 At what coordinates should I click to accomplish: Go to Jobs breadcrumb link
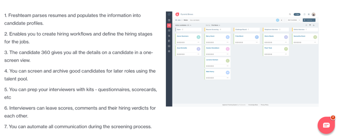(179, 20)
